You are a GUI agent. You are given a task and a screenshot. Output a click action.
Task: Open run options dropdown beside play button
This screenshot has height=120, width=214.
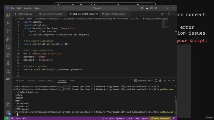click(165, 14)
